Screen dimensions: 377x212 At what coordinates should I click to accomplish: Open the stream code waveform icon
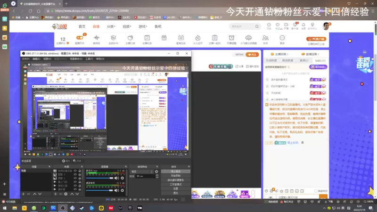97,38
